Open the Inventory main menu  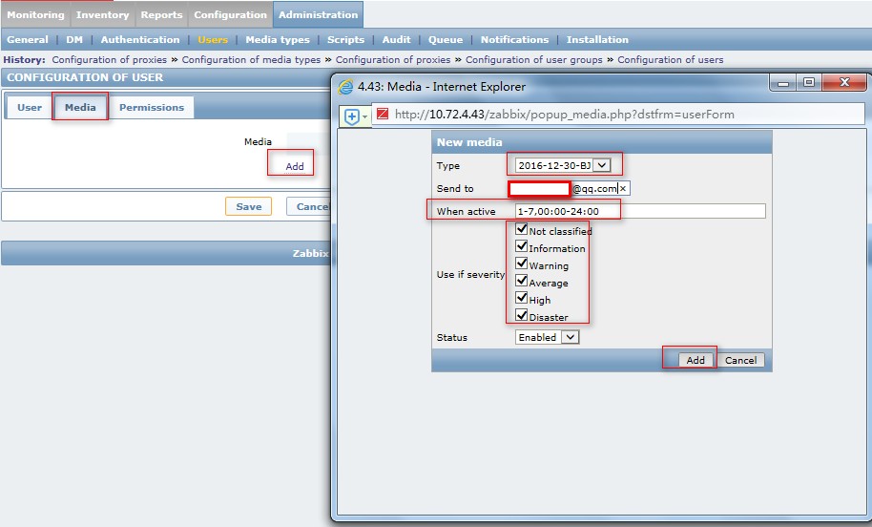pos(102,15)
